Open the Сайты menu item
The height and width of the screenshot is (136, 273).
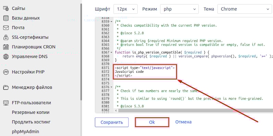(18, 8)
